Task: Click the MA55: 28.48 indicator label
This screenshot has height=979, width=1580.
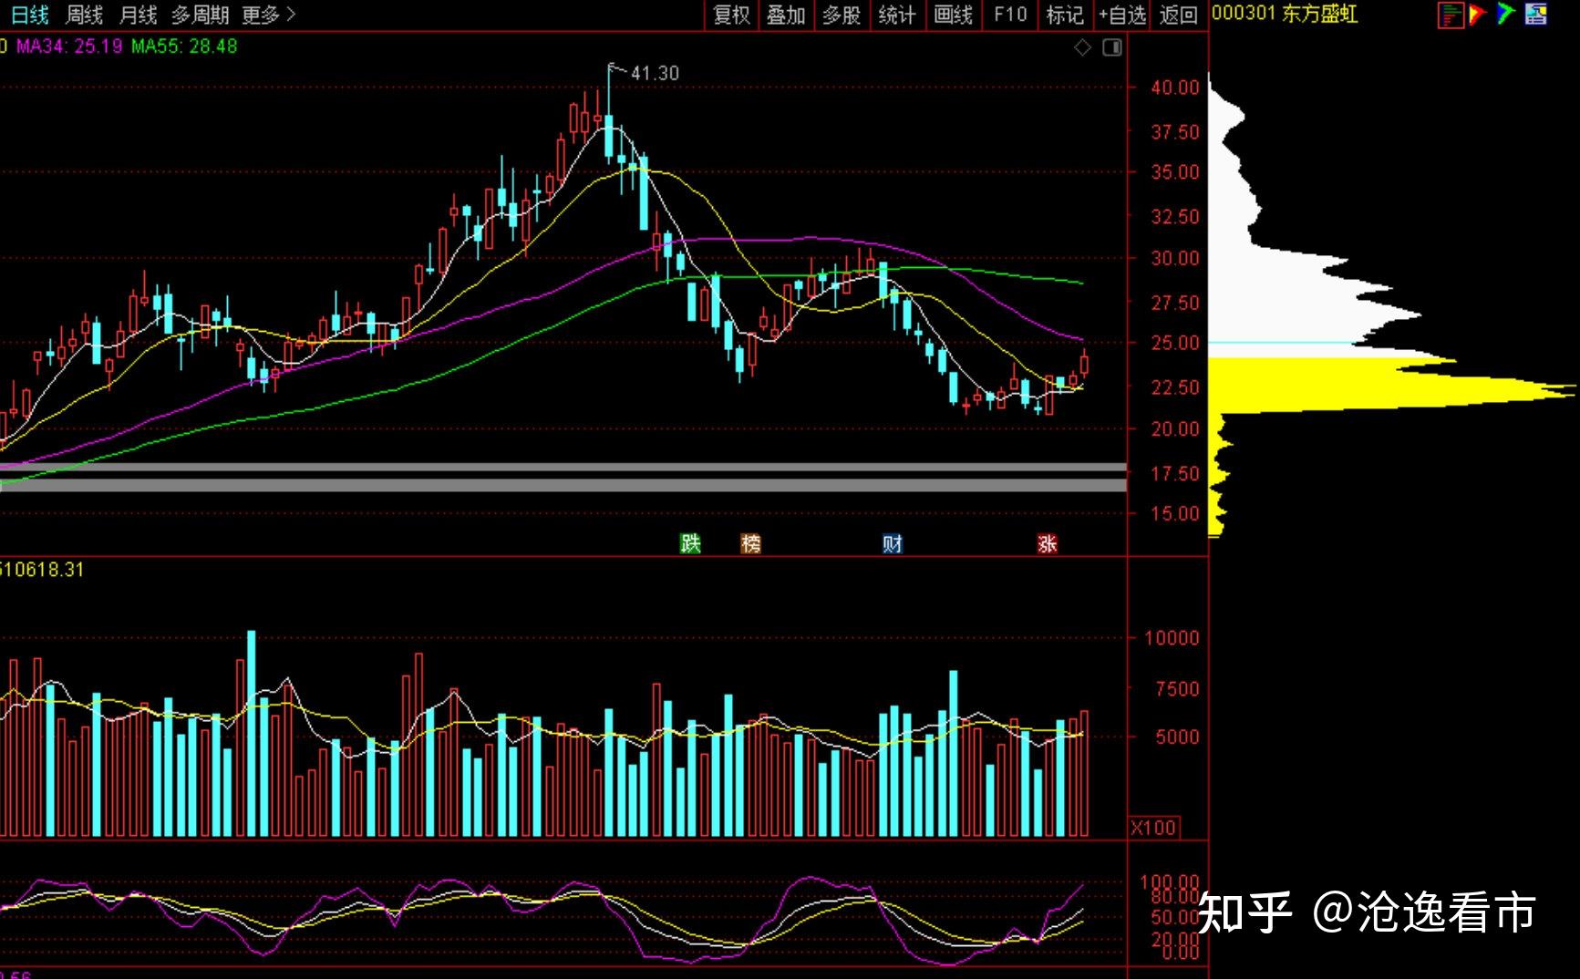Action: pos(184,46)
